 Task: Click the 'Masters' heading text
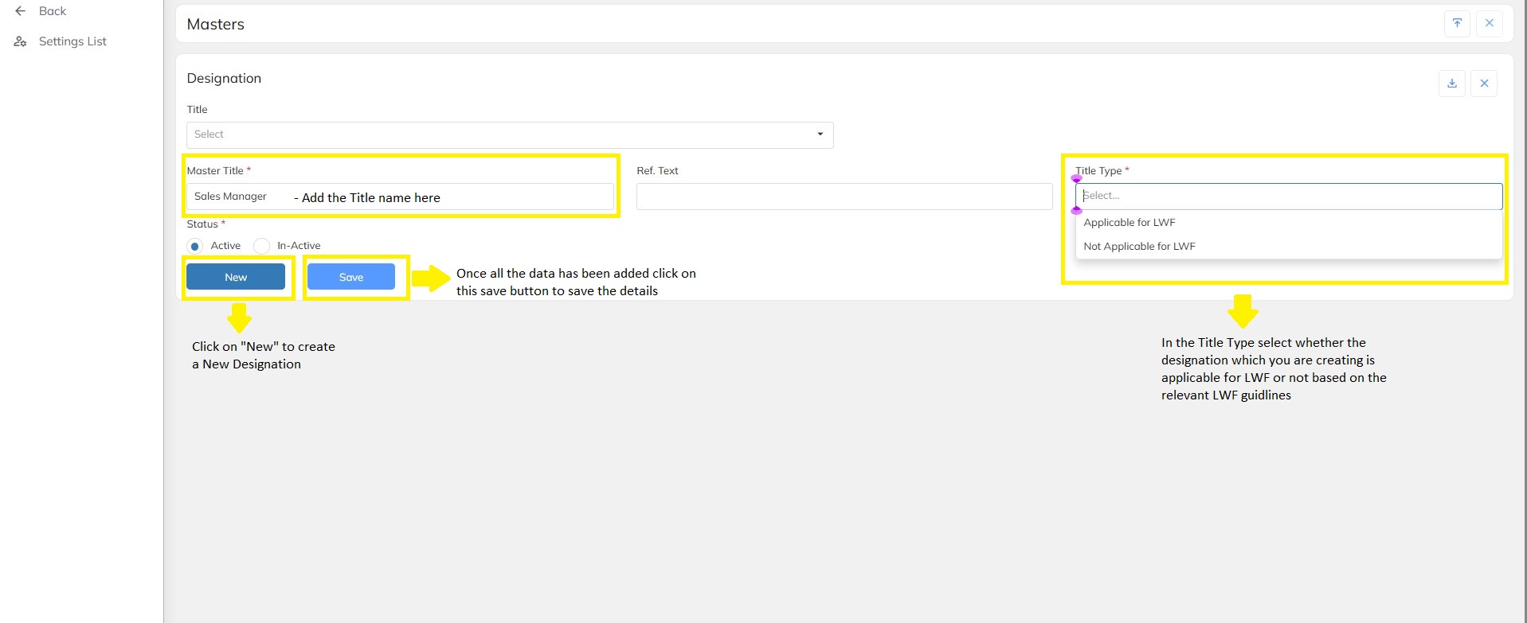click(x=216, y=24)
